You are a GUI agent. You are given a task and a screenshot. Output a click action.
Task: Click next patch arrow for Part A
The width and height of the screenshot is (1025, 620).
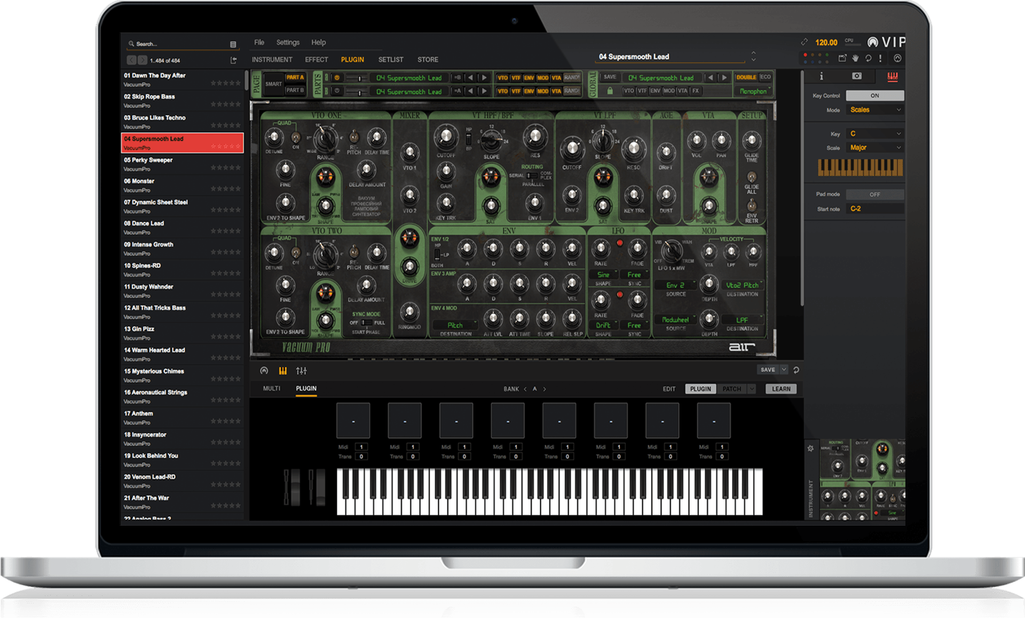pos(484,77)
